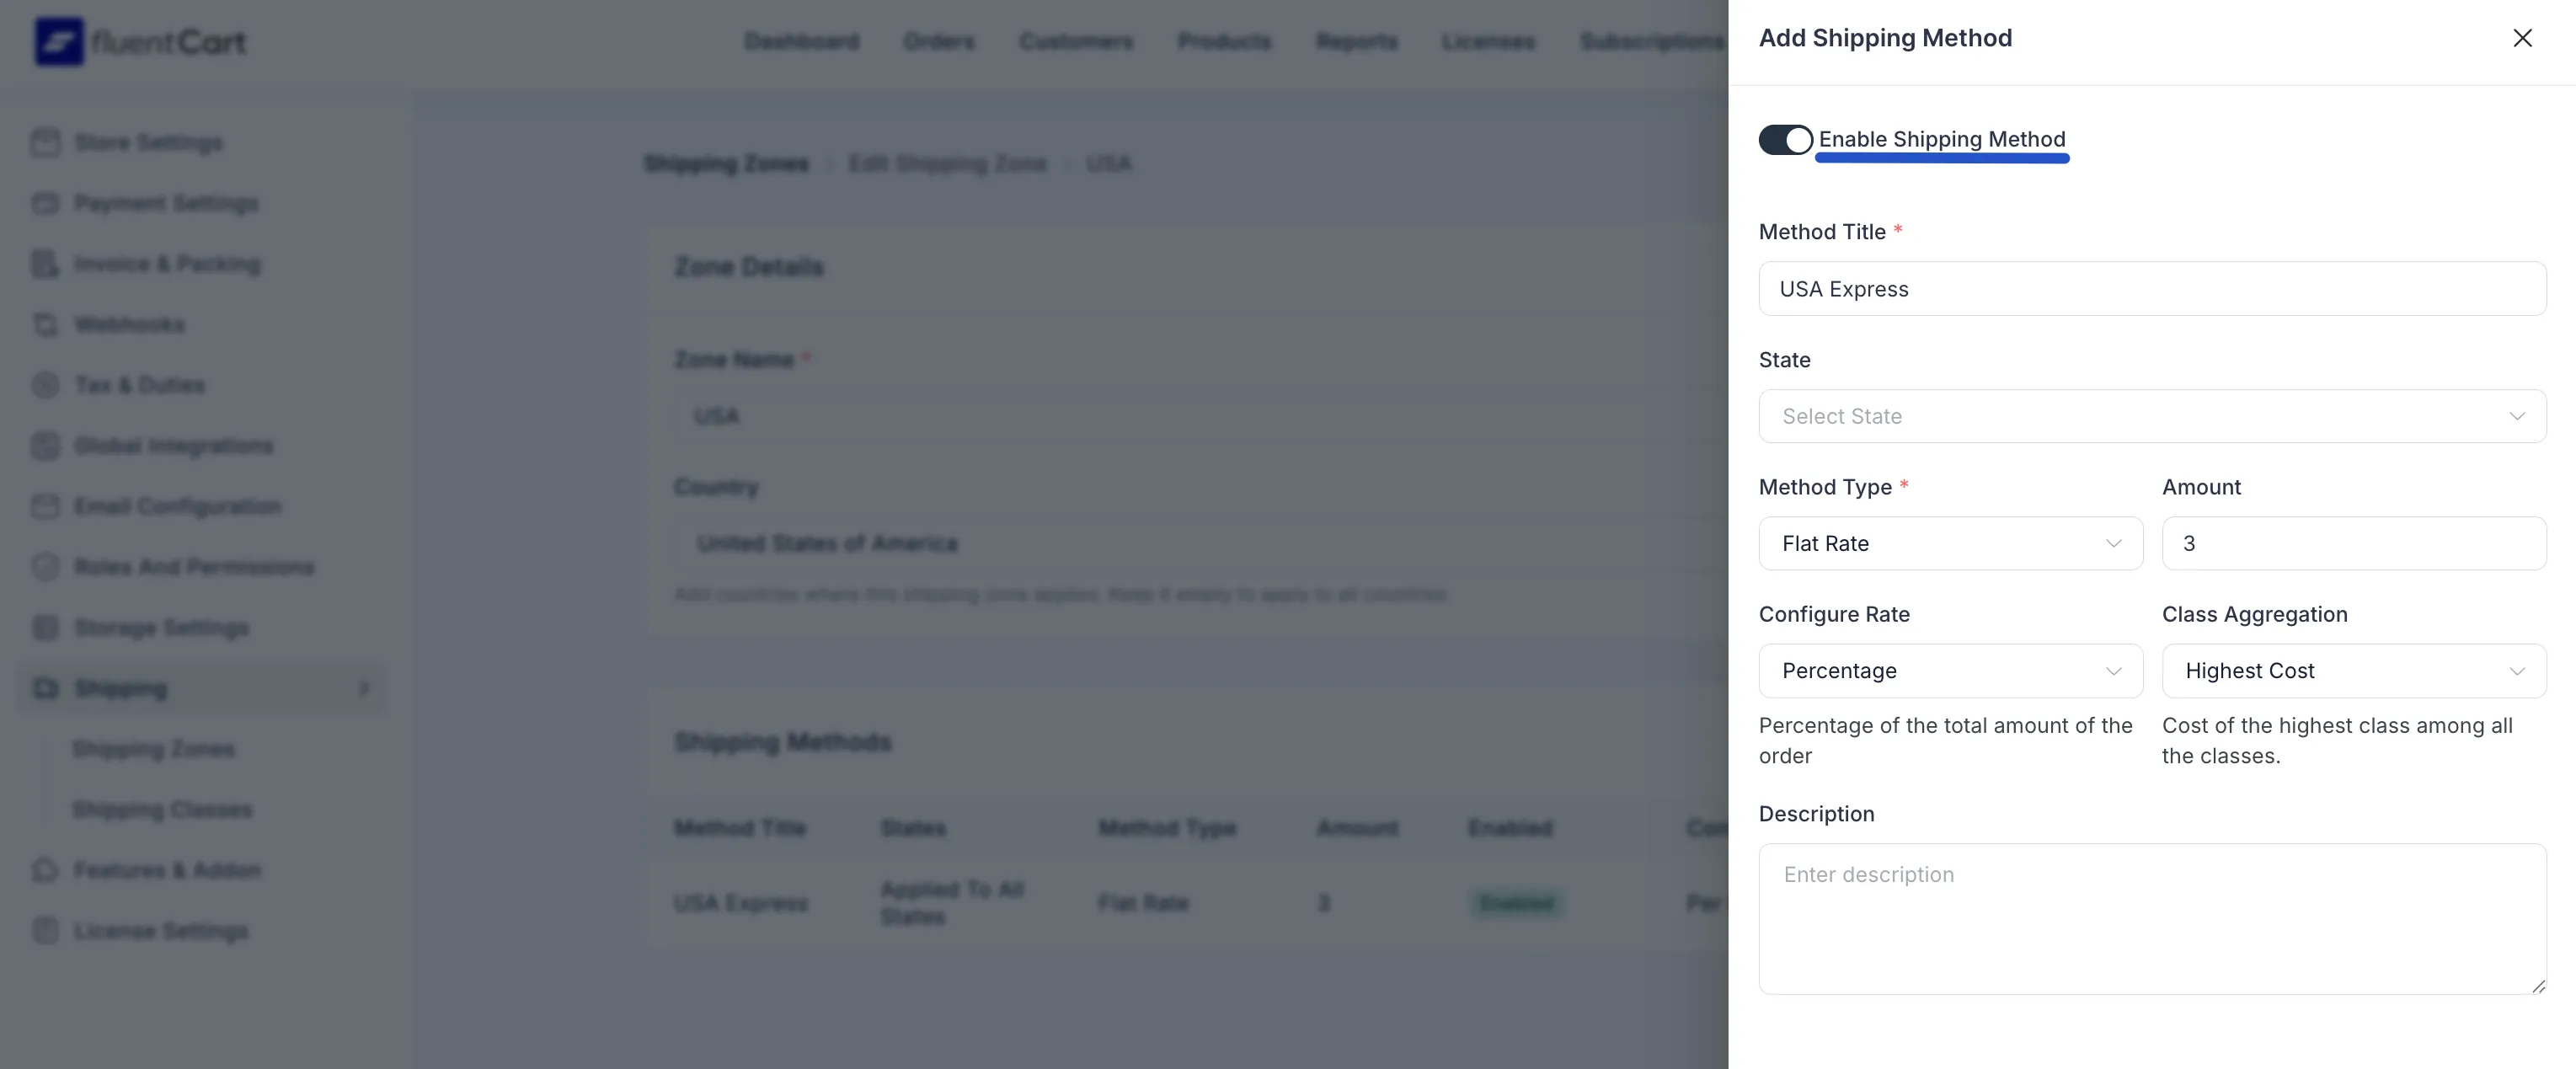Viewport: 2576px width, 1069px height.
Task: Enable the Shipping Method switch
Action: [x=1784, y=140]
